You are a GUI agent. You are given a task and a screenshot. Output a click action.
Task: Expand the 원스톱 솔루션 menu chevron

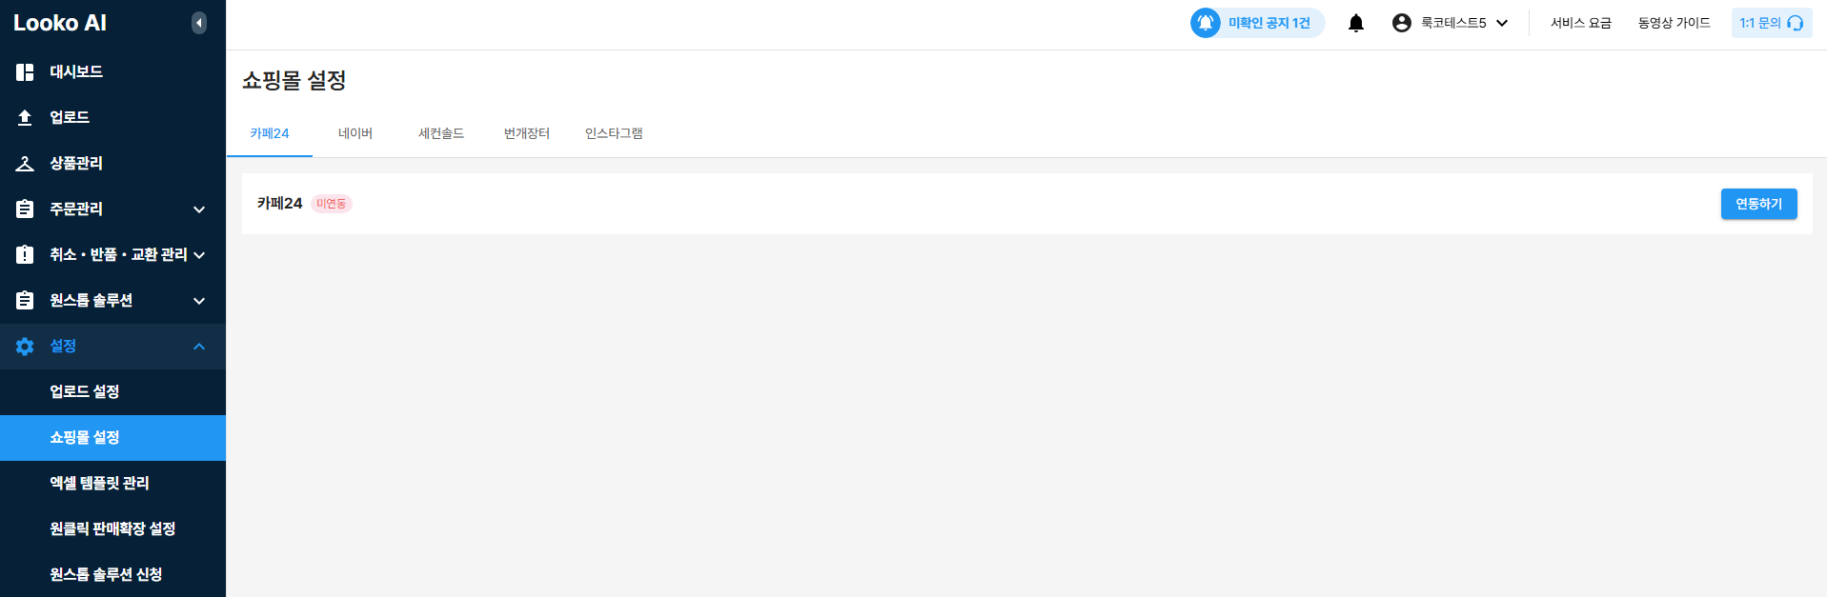coord(199,301)
